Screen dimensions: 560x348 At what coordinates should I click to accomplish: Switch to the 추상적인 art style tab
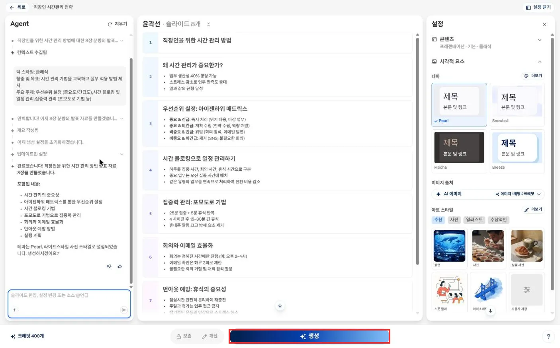tap(498, 220)
